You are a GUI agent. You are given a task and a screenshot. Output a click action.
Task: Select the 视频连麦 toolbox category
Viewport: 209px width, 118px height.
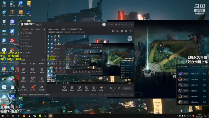tap(23, 64)
